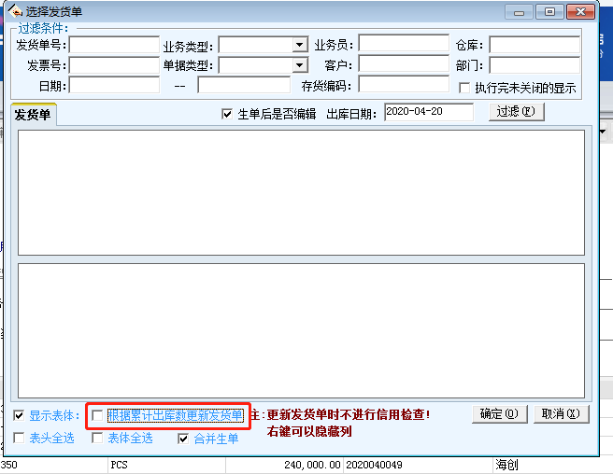
Task: Click inside the lower 表体 detail list area
Action: [x=301, y=330]
